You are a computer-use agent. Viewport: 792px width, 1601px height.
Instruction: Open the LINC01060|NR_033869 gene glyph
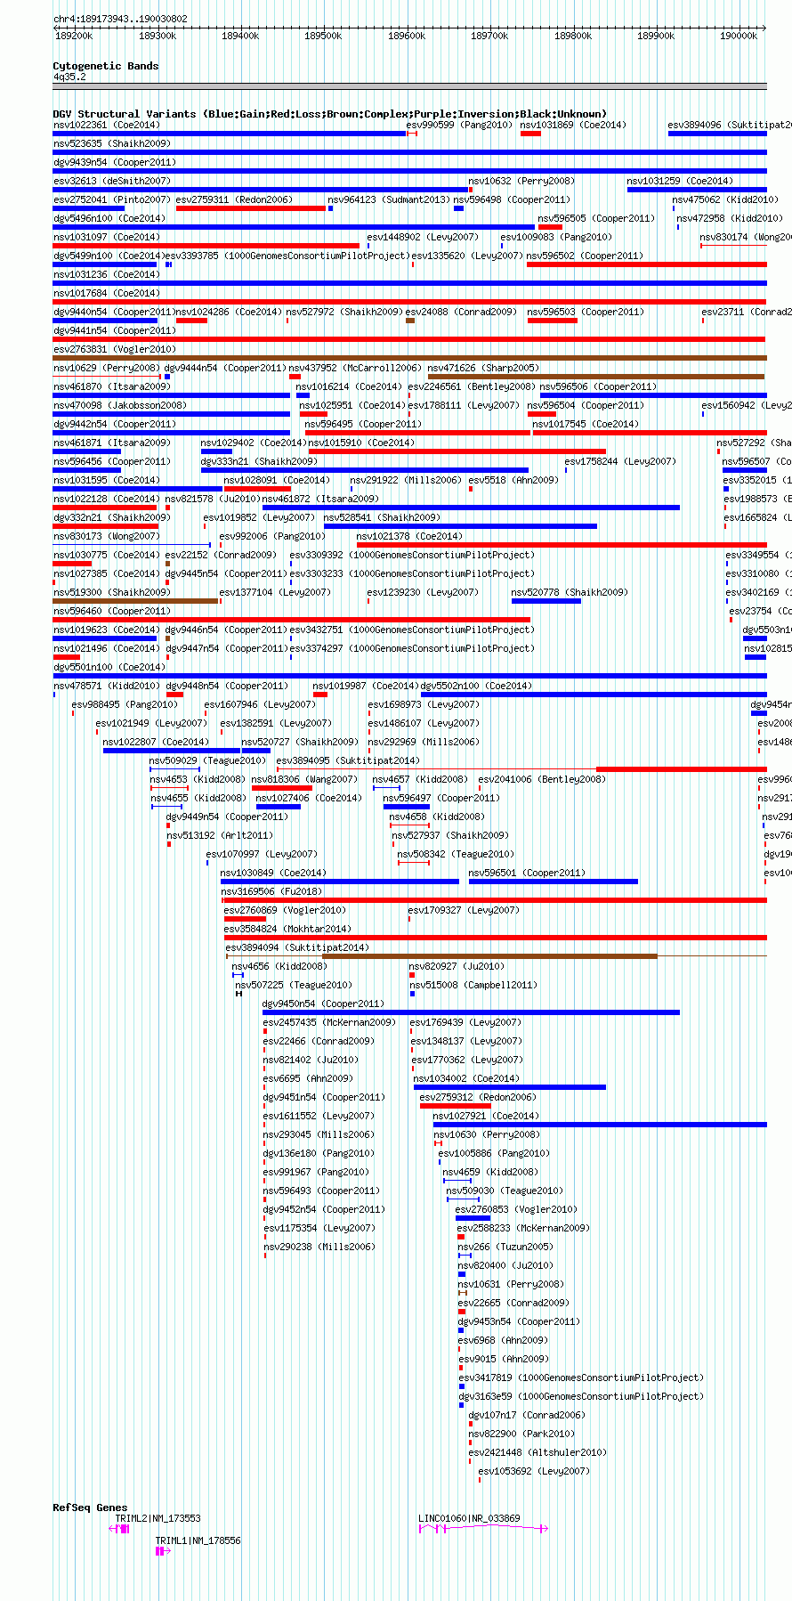[x=483, y=1528]
